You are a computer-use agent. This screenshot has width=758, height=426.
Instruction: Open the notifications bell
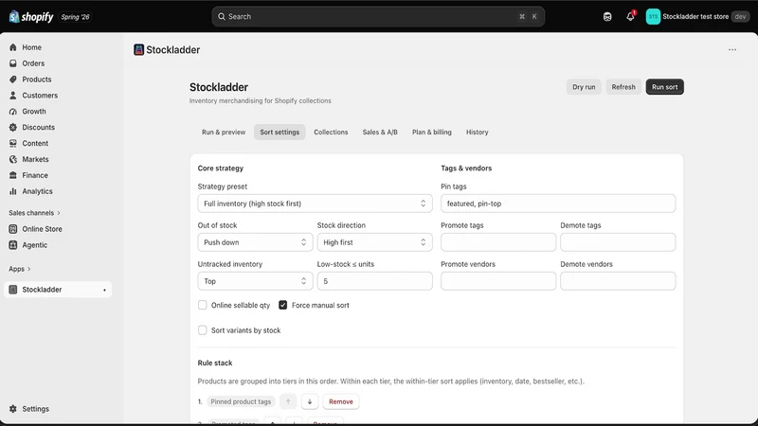click(x=630, y=16)
